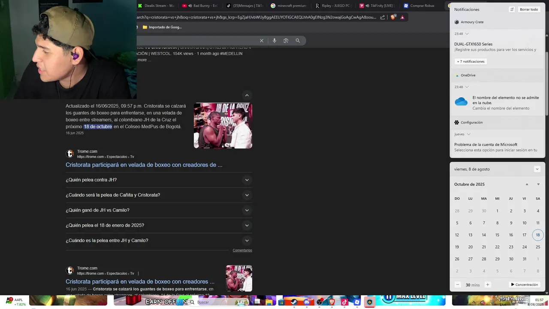Click Octubre de 2025 month header

(x=469, y=184)
